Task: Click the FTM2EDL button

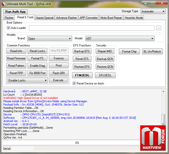Action: (x=82, y=75)
